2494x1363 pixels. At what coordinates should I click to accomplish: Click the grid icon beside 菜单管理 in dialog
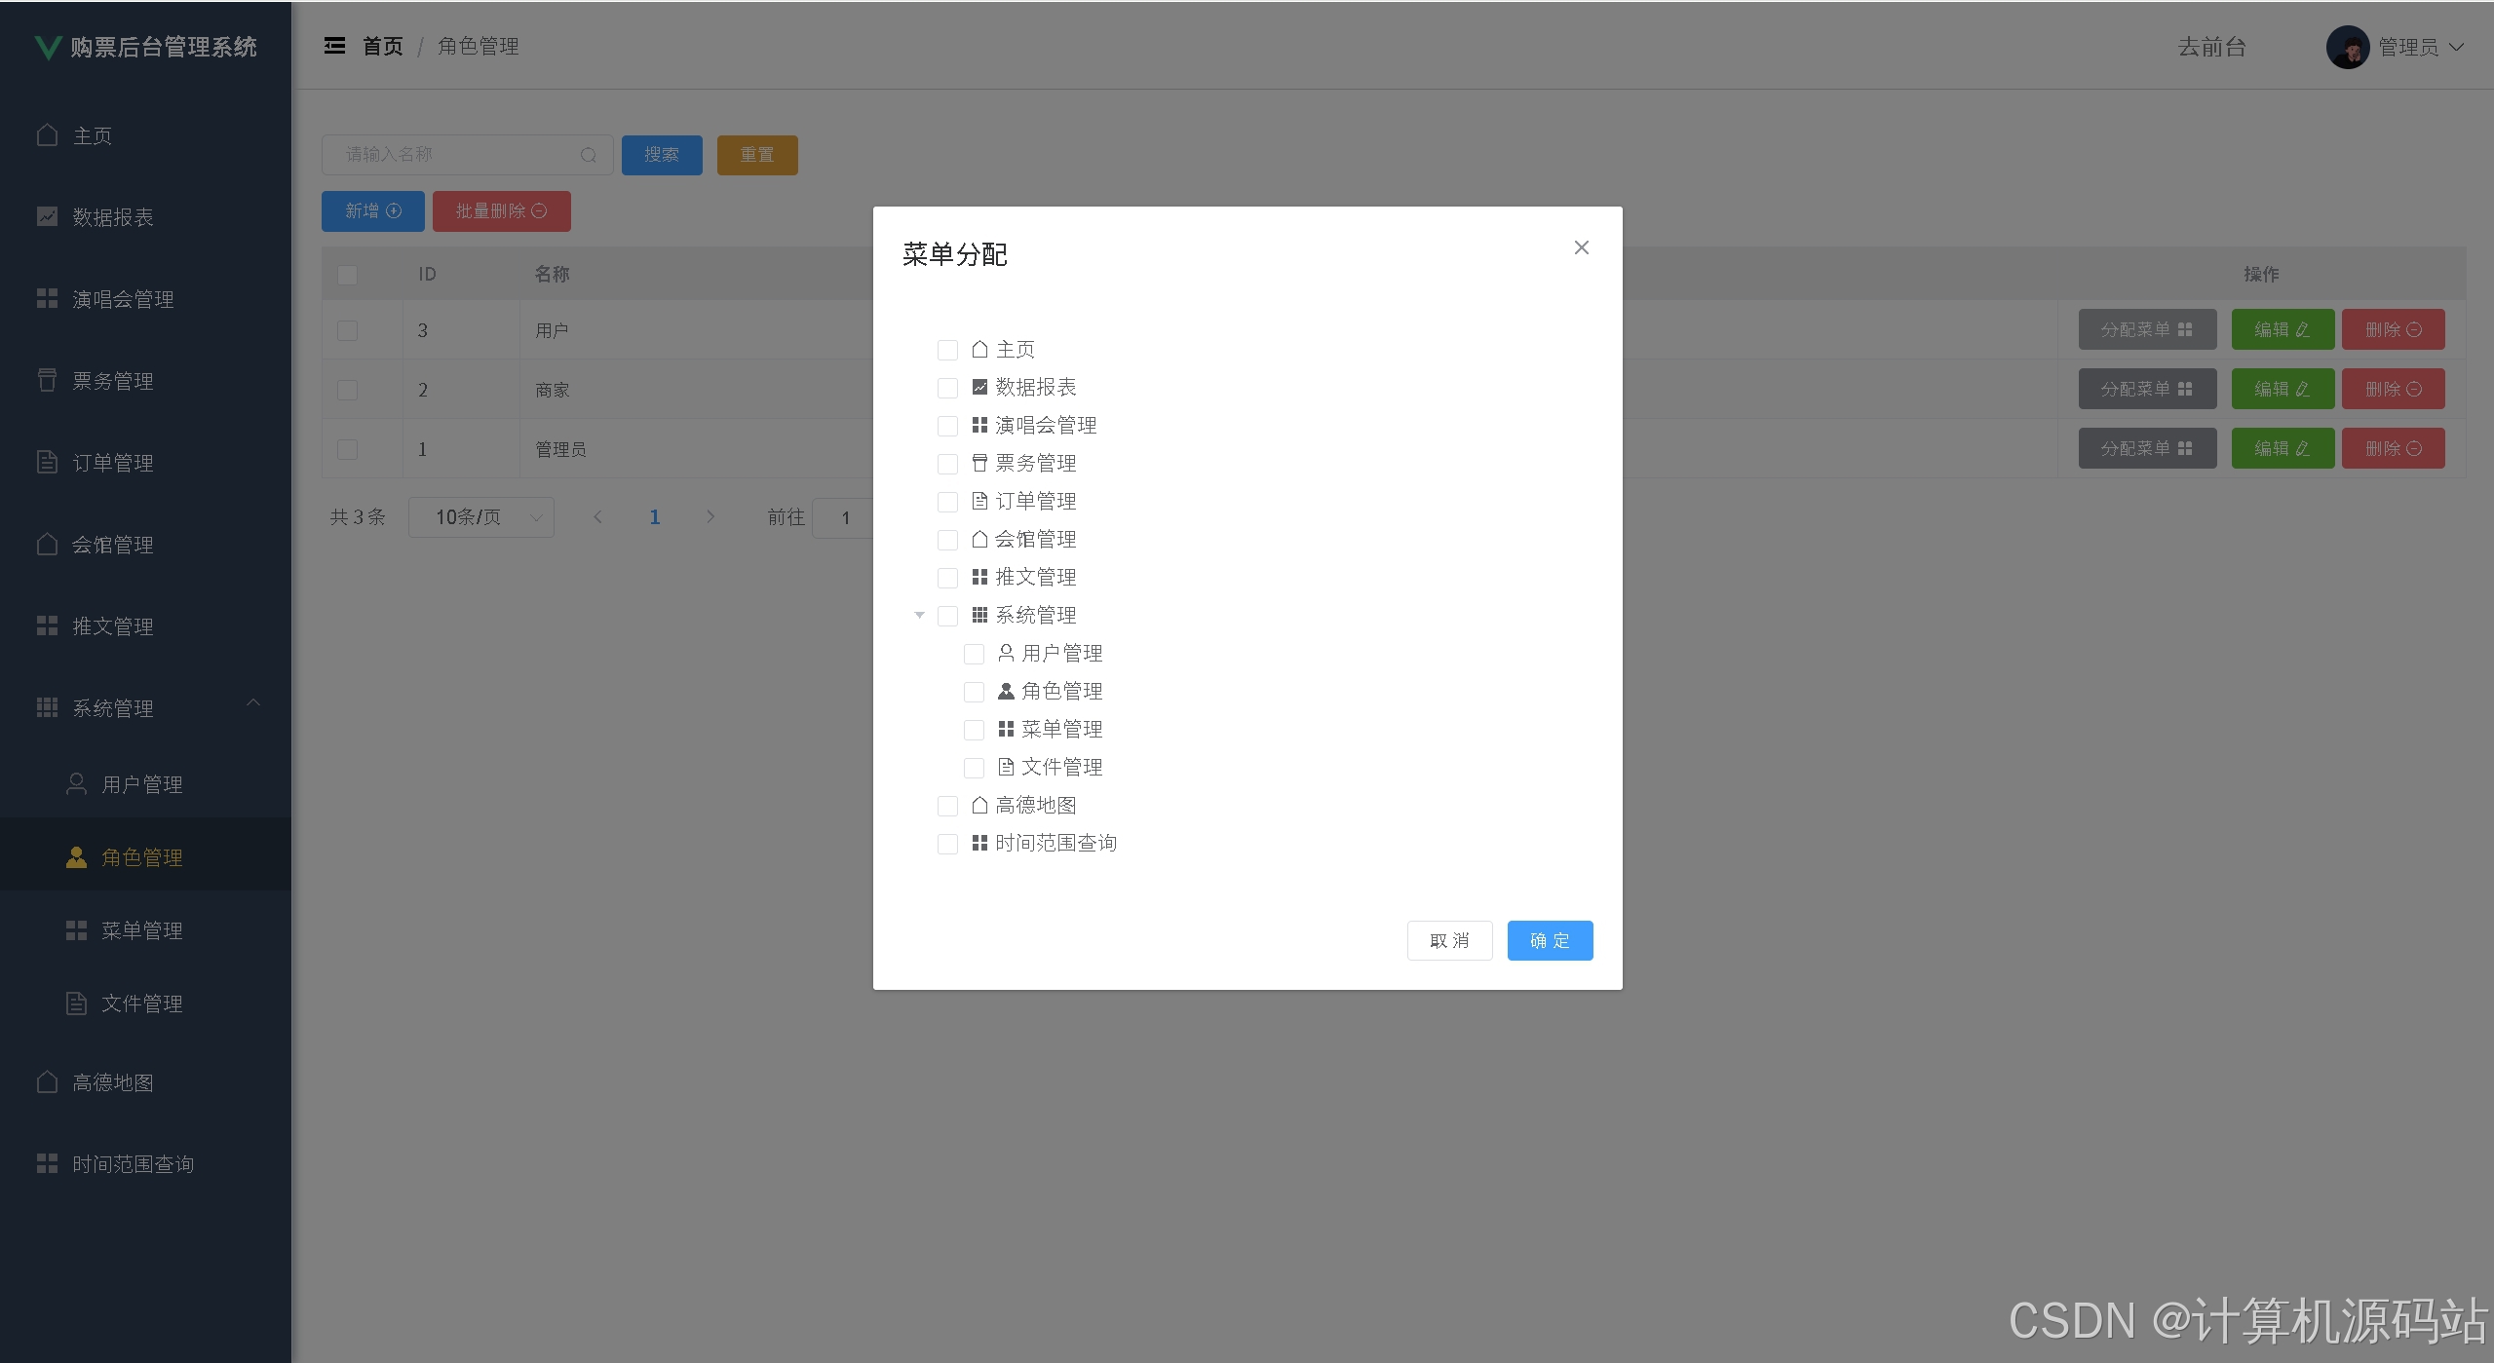1006,729
